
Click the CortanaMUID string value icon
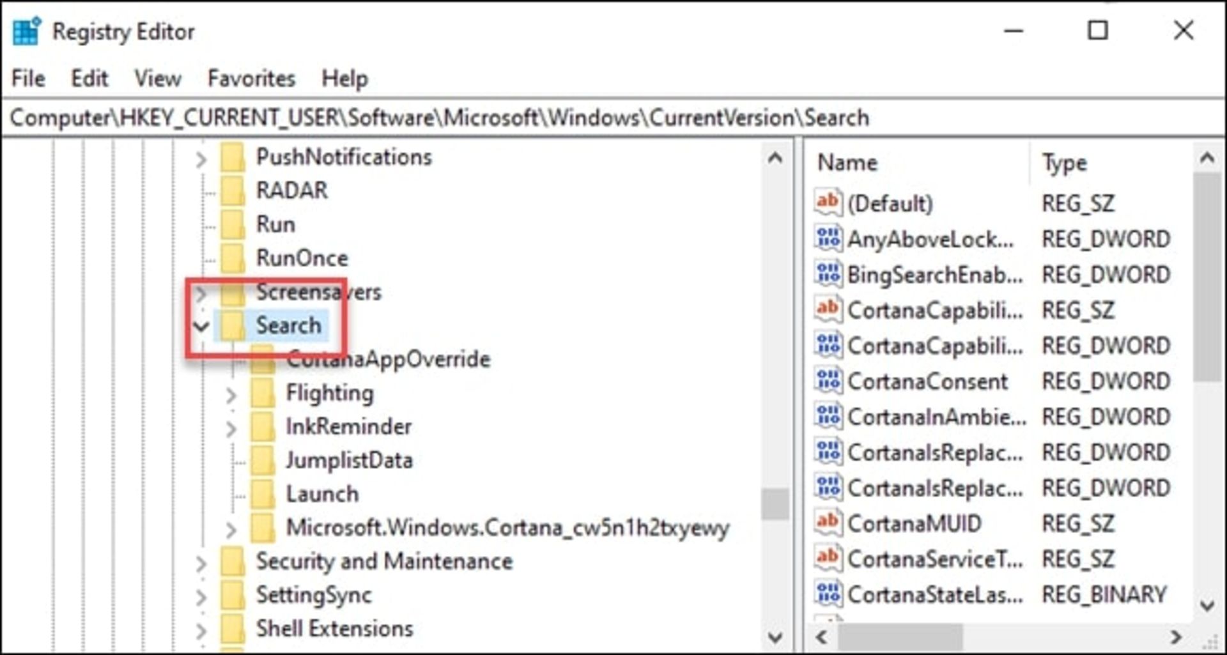828,523
